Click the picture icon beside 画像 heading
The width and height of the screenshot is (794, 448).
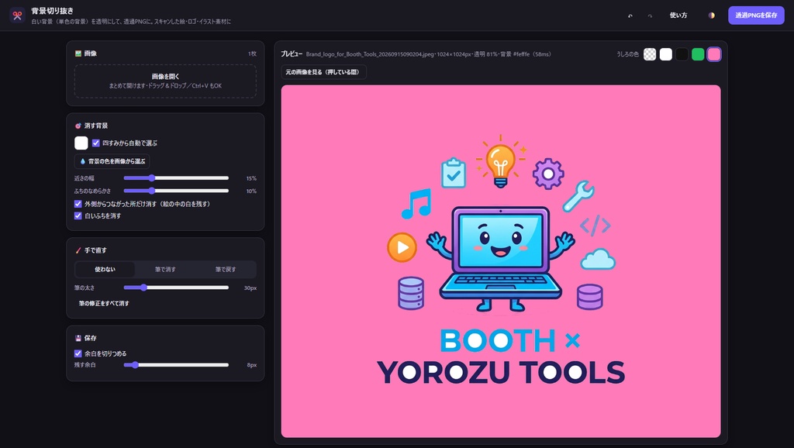coord(78,53)
